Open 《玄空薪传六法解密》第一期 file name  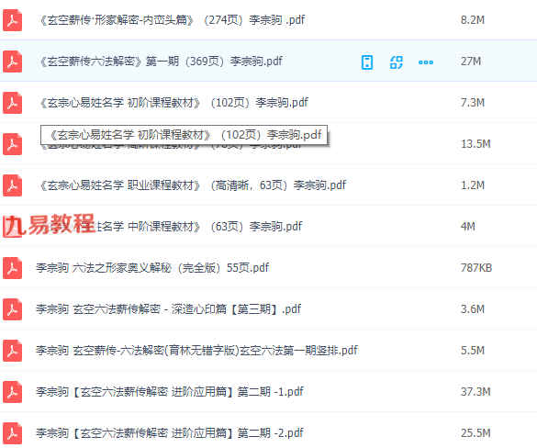(161, 62)
